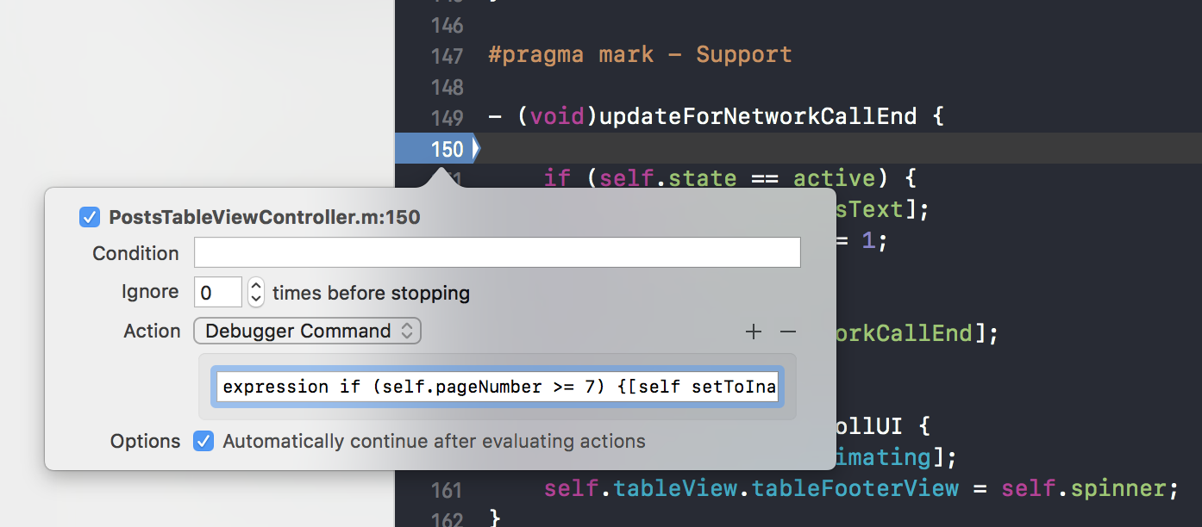The image size is (1202, 527).
Task: Remove the action with the minus button
Action: pos(788,332)
